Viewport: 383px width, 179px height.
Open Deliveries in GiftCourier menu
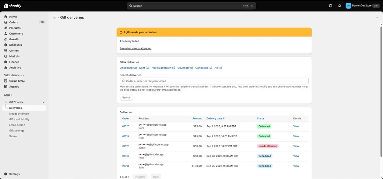(24, 108)
